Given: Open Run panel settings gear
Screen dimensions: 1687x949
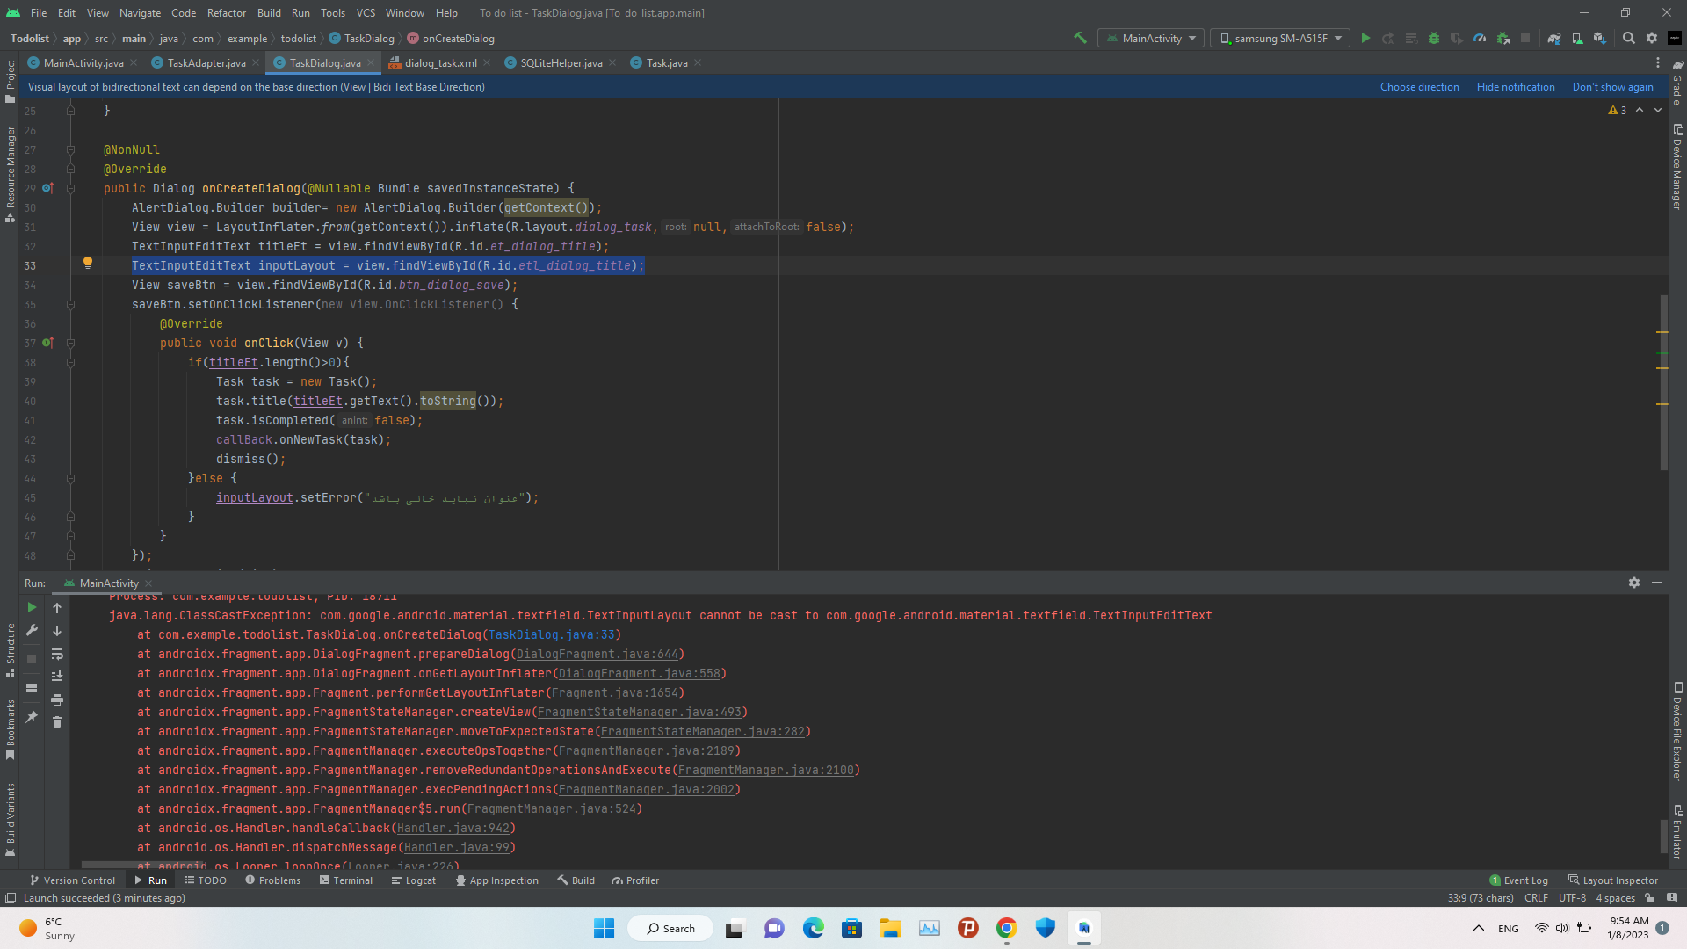Looking at the screenshot, I should 1634,583.
